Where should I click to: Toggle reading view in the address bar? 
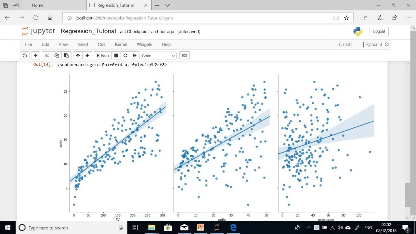[x=336, y=18]
